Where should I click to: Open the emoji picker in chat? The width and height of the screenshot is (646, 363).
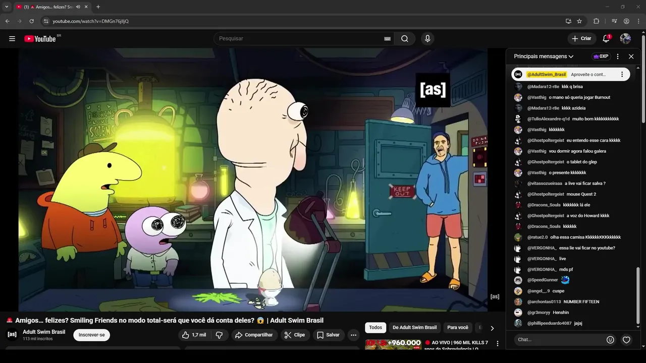click(x=610, y=340)
